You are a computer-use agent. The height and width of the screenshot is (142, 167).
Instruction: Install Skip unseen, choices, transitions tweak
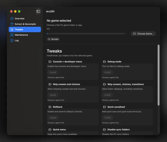click(x=107, y=95)
